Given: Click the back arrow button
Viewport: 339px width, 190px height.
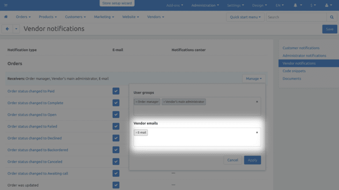Looking at the screenshot, I should point(7,29).
